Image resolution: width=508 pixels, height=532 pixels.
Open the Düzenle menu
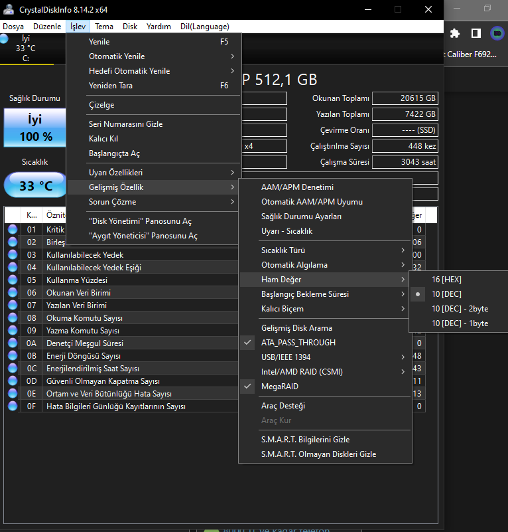pos(47,27)
